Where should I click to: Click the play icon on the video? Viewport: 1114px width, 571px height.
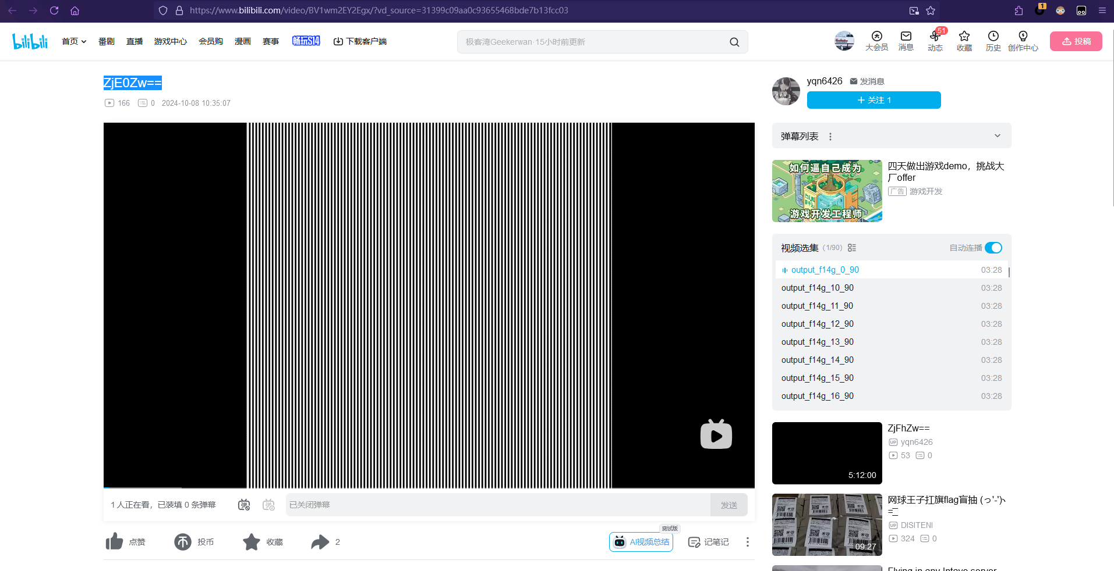[x=716, y=434]
